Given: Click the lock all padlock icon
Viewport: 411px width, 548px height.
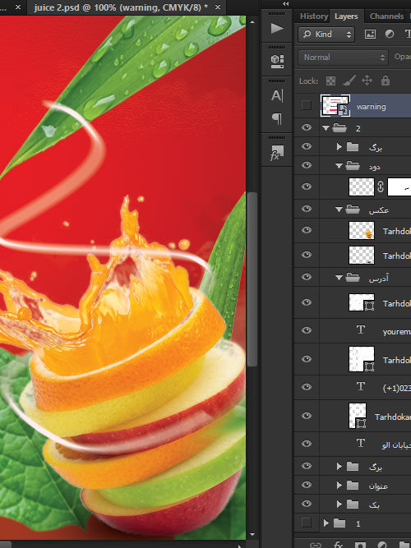Looking at the screenshot, I should click(386, 81).
